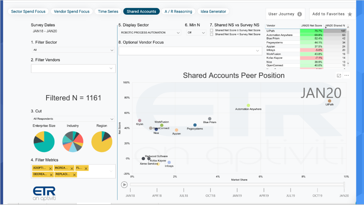Click the Add to Favorites star icon
The height and width of the screenshot is (205, 364).
pos(350,14)
